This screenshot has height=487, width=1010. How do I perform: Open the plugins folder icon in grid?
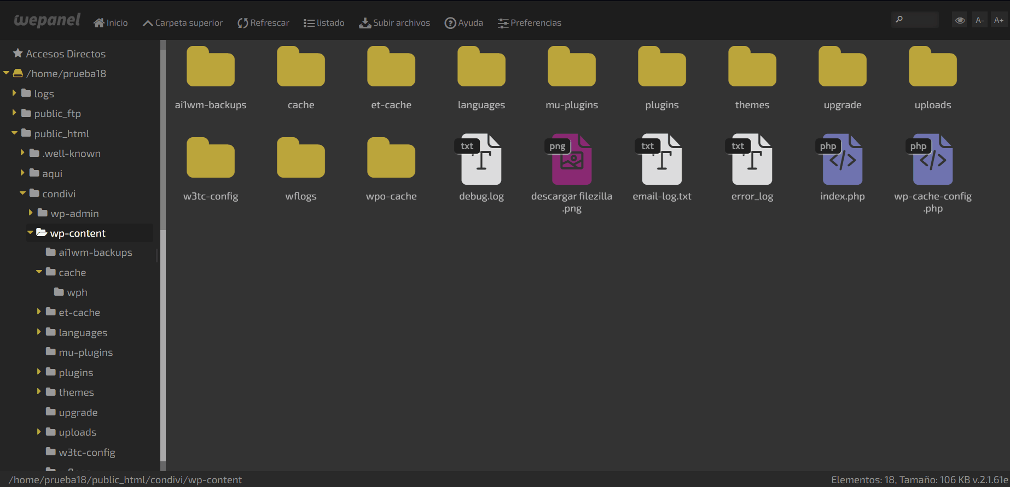click(x=661, y=67)
